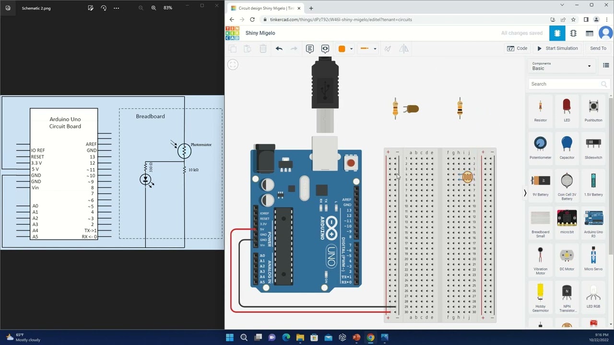Click the zoom-to-fit icon on canvas

pyautogui.click(x=233, y=65)
